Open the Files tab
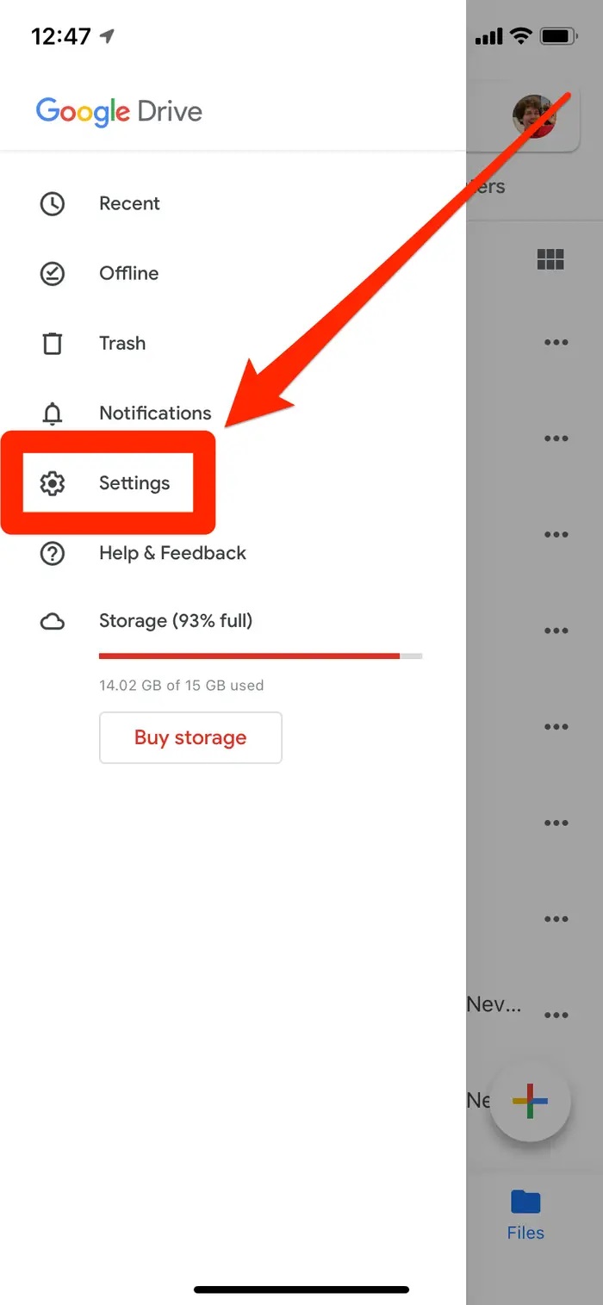This screenshot has width=603, height=1305. pos(525,1215)
